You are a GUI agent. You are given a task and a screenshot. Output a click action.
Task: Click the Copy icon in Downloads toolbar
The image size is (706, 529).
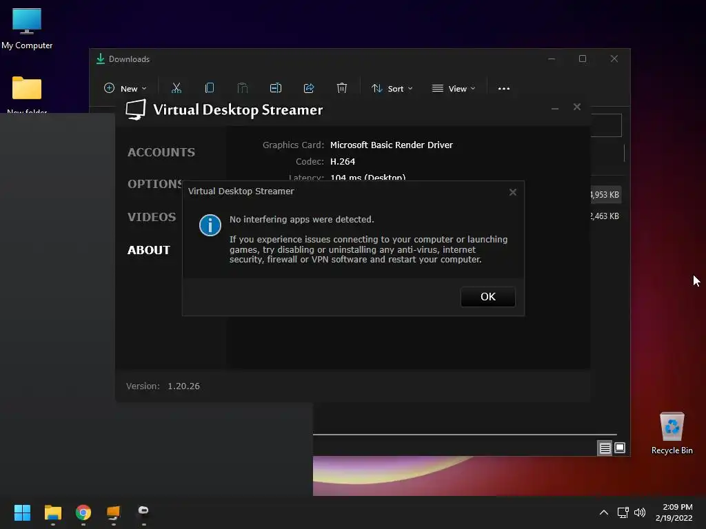[x=210, y=88]
